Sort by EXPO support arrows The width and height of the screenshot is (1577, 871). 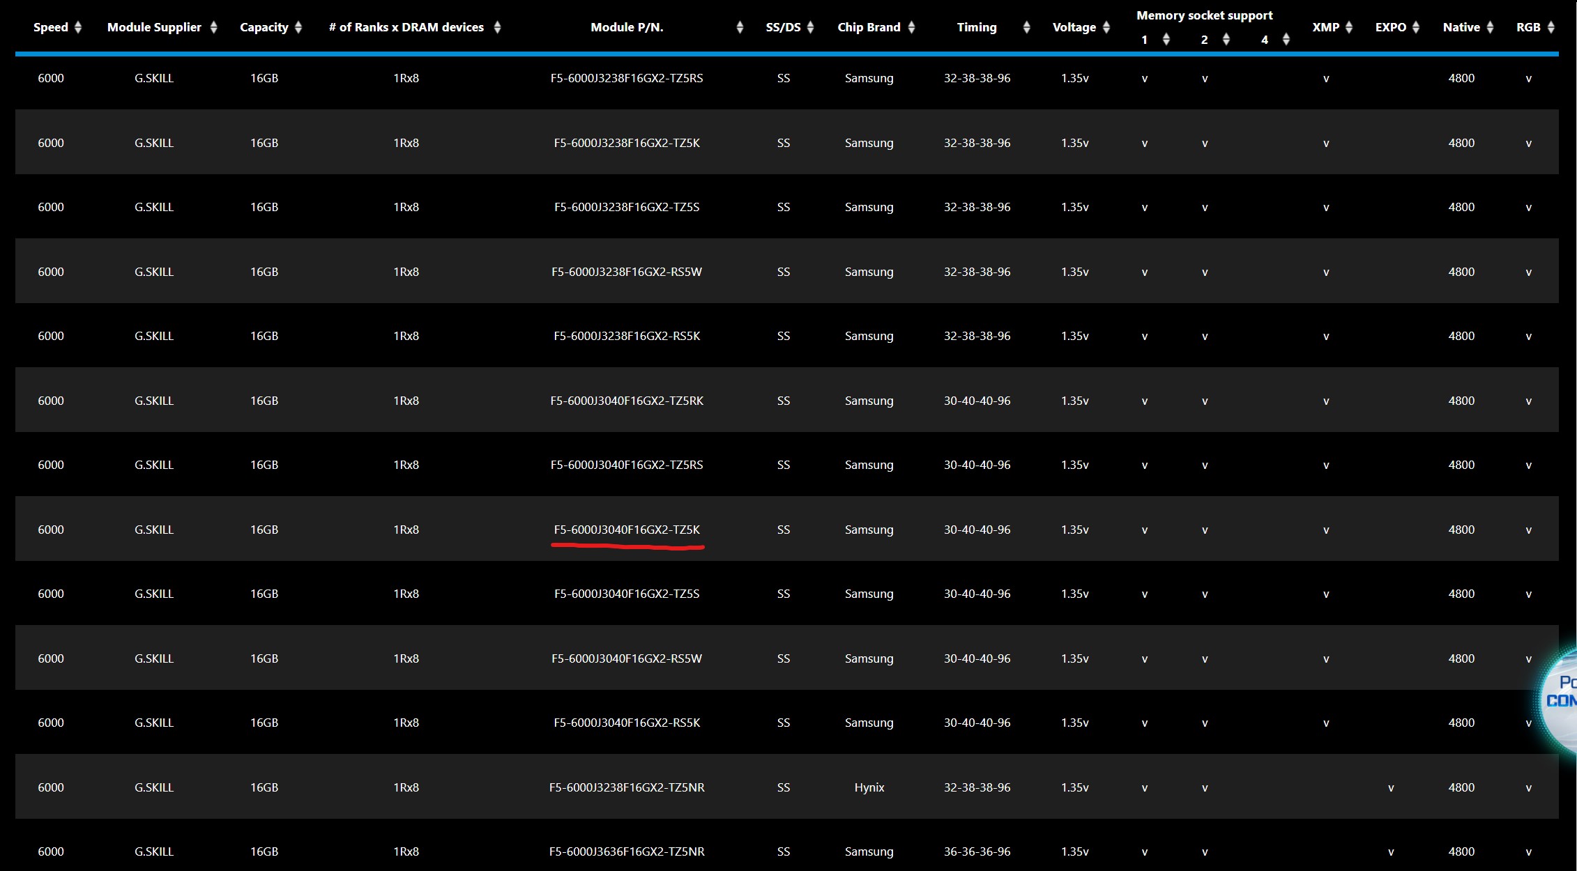pos(1416,27)
